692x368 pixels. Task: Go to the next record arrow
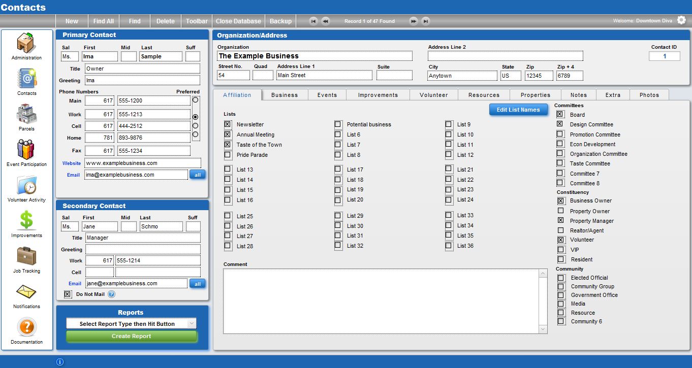tap(414, 21)
